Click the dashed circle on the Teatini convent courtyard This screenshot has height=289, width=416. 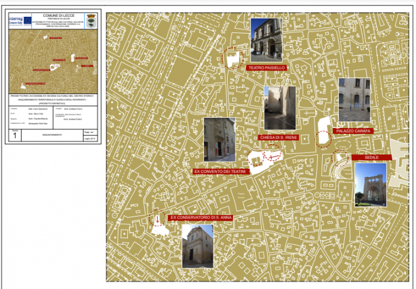click(255, 159)
